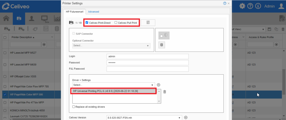Screen dimensions: 286x120
Task: Click the sliders adjustment toolbar icon
Action: tap(46, 29)
